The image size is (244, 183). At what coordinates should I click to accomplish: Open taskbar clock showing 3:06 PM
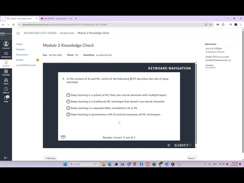click(x=234, y=164)
